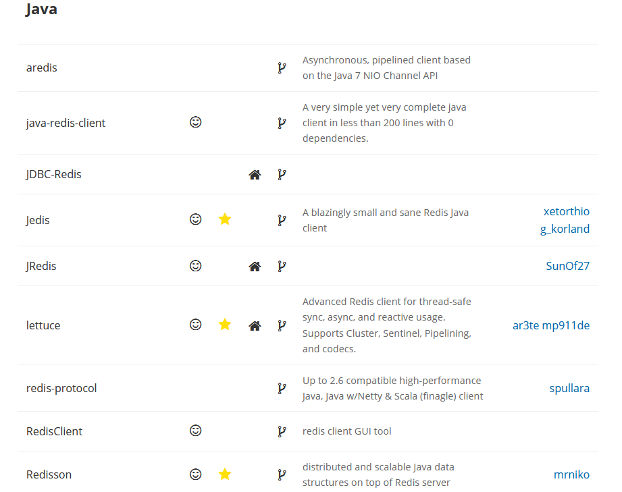Click the Jedis repository fork icon
This screenshot has height=492, width=622.
pos(282,221)
